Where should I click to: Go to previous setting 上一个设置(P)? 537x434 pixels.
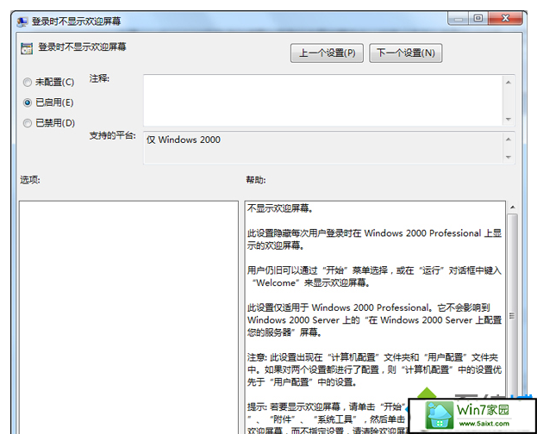[327, 53]
